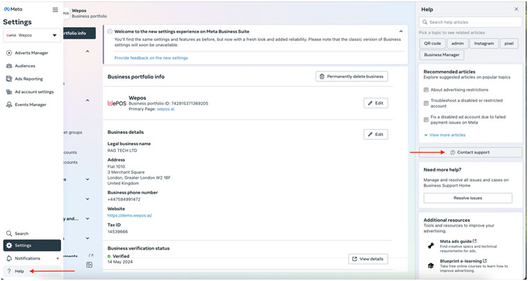The width and height of the screenshot is (528, 281).
Task: Click the article icon beside About advertising restrictions
Action: [426, 90]
